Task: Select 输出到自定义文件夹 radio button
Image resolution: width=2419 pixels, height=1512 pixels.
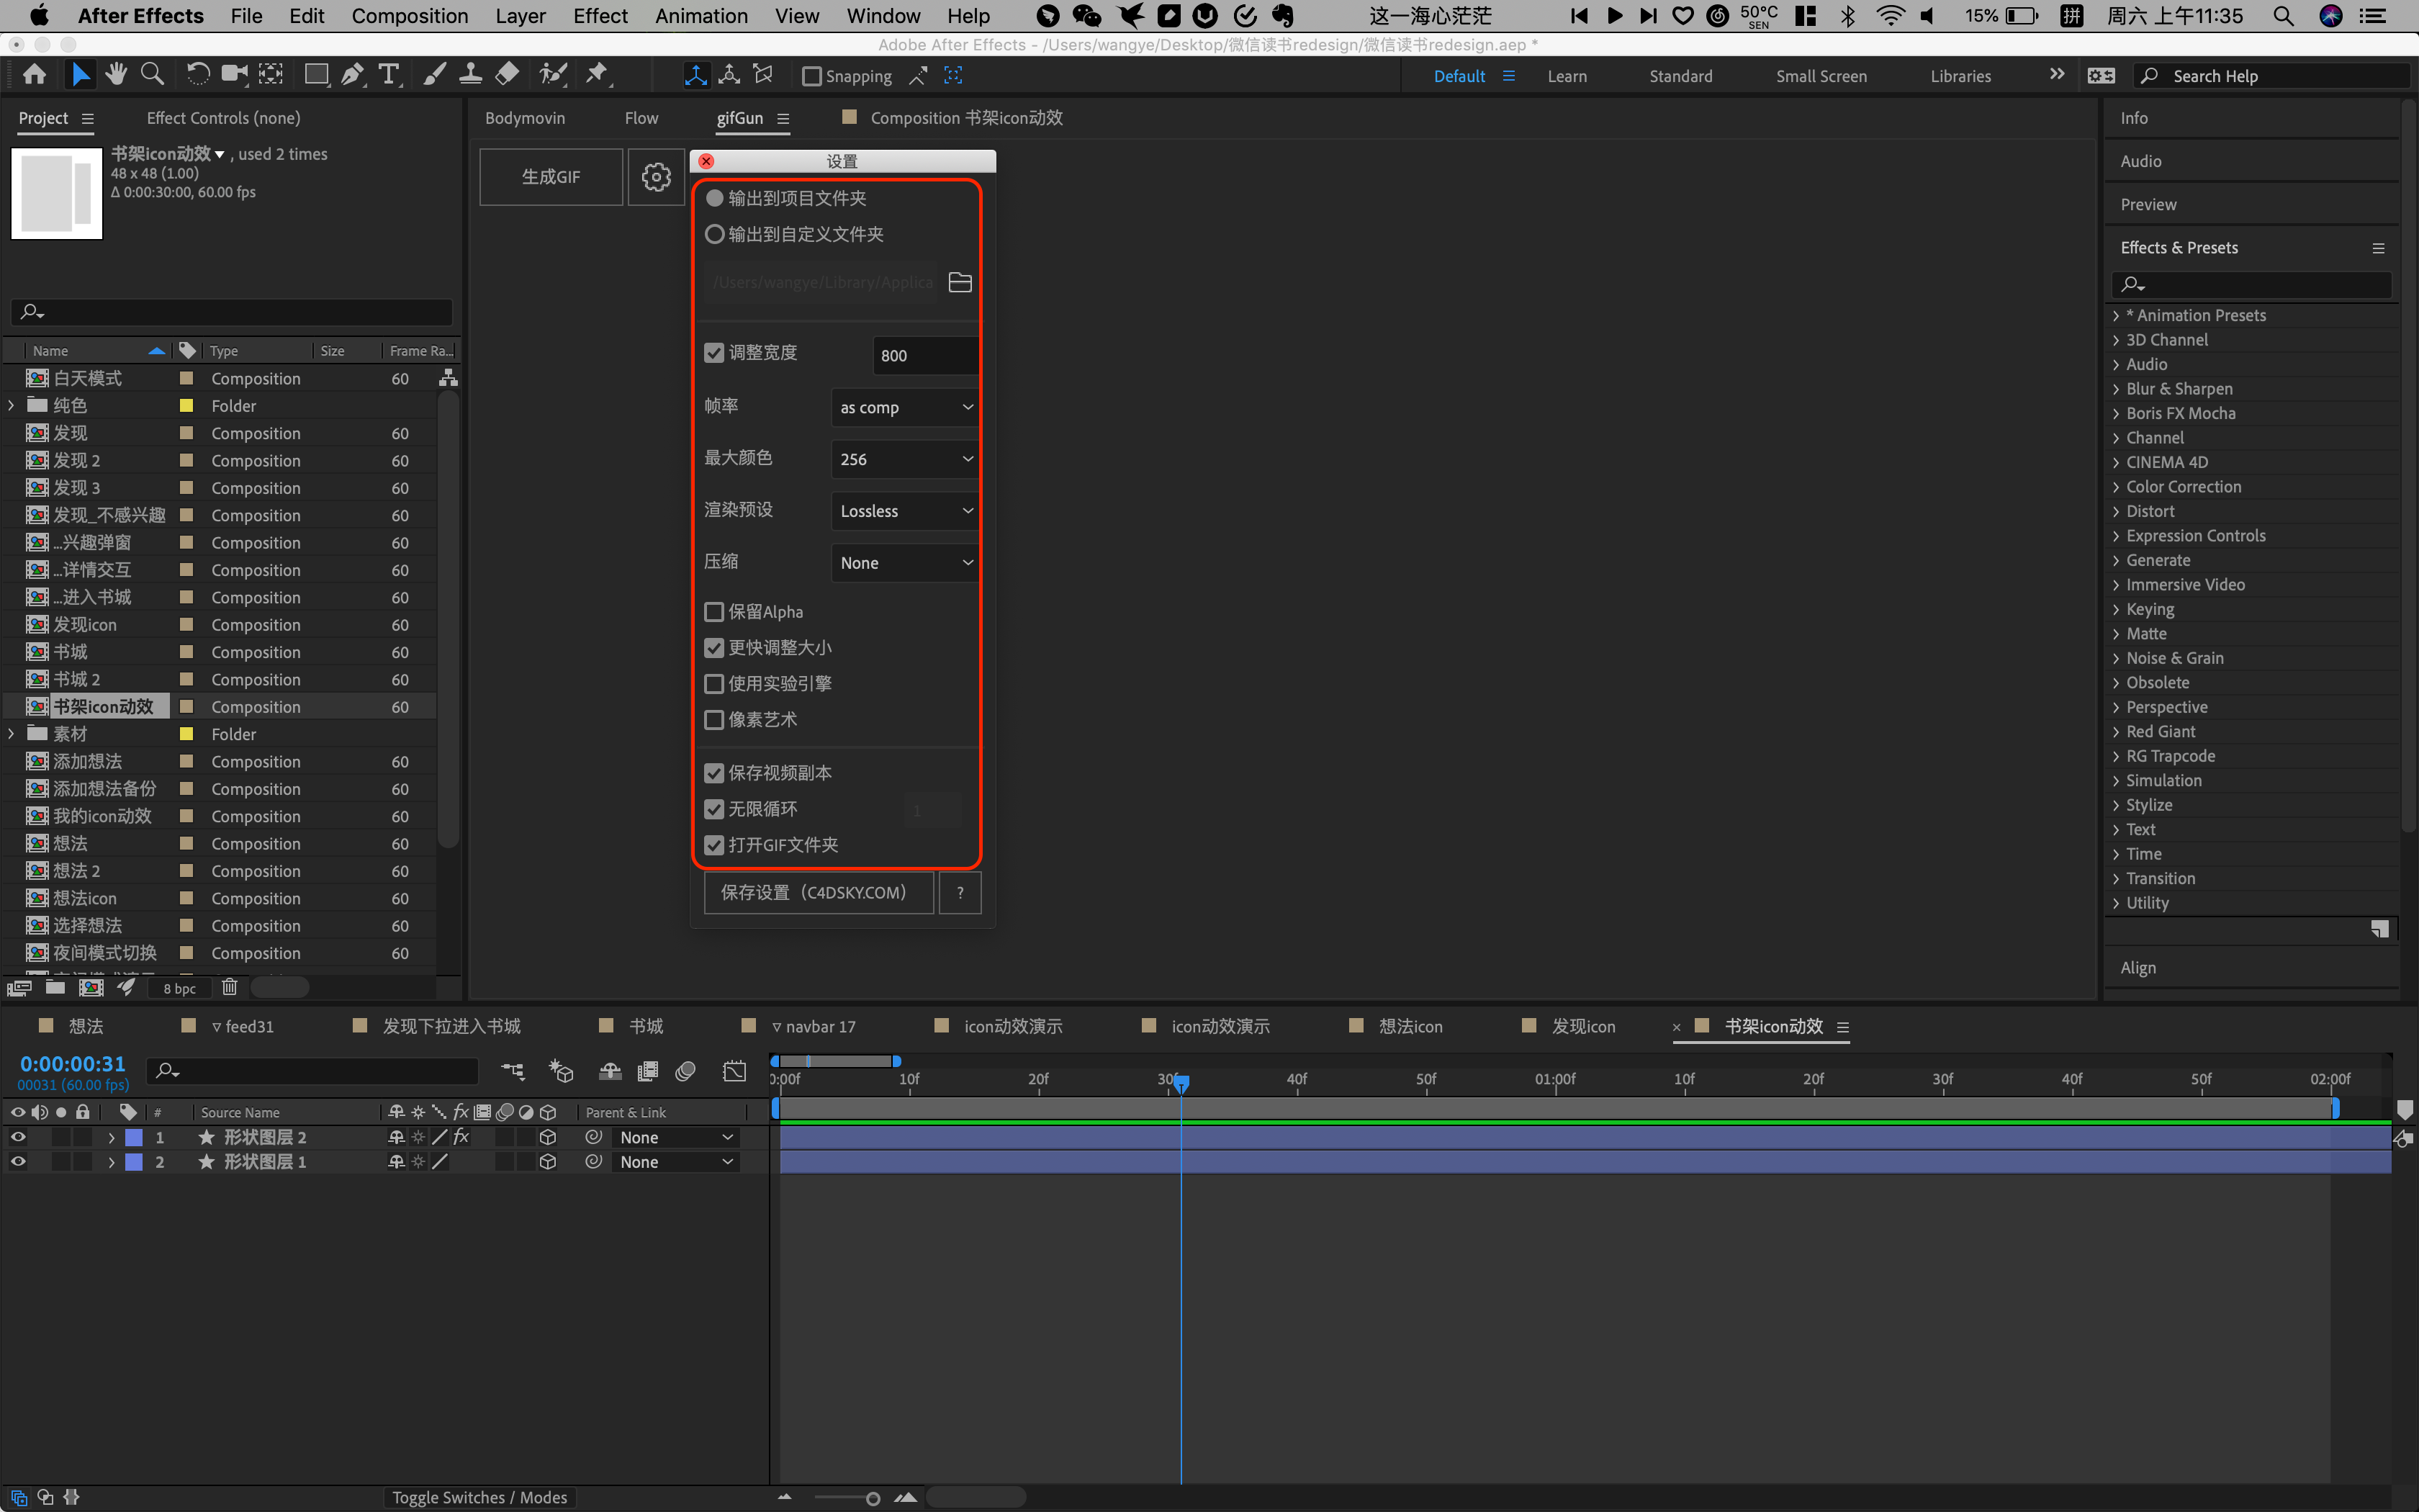Action: pyautogui.click(x=715, y=234)
